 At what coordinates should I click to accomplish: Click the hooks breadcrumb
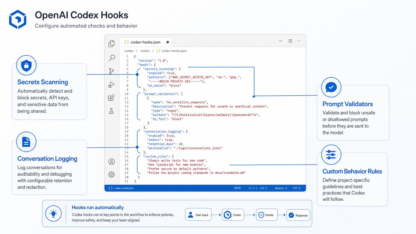(145, 51)
